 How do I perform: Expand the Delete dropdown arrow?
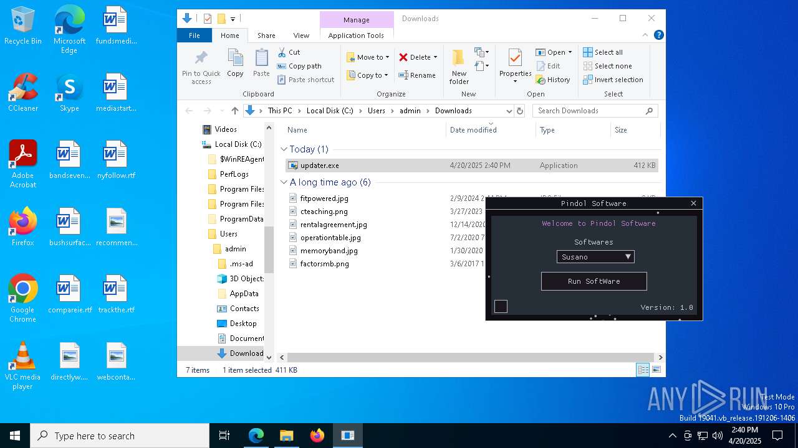[435, 57]
